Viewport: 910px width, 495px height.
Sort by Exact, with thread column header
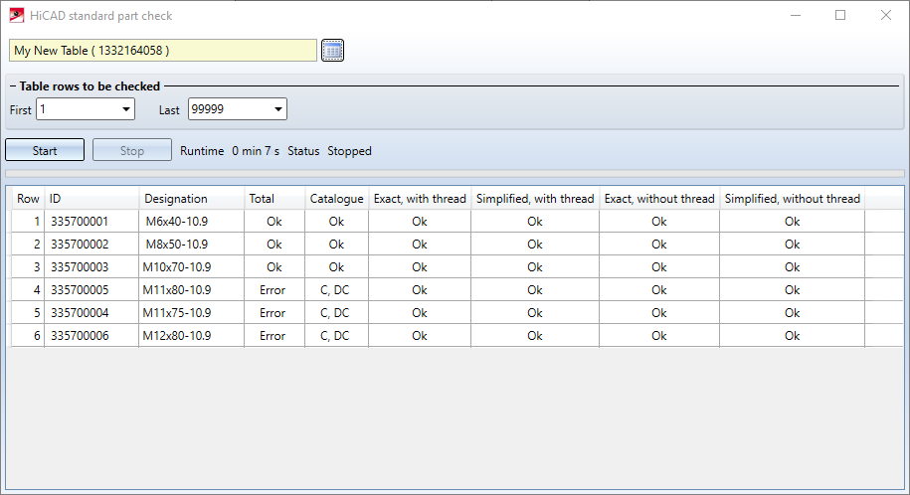point(420,199)
